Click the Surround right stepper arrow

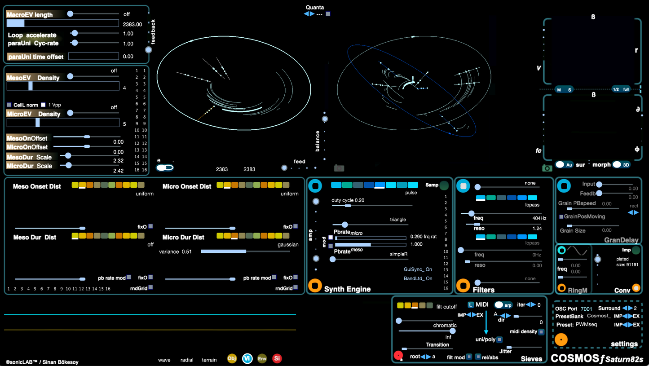click(630, 309)
